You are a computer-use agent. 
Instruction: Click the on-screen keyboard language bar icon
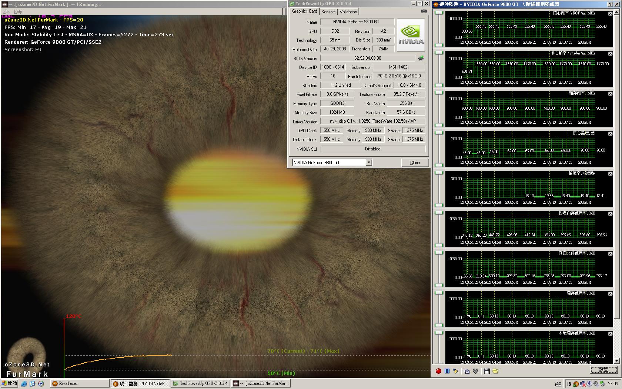tap(558, 384)
